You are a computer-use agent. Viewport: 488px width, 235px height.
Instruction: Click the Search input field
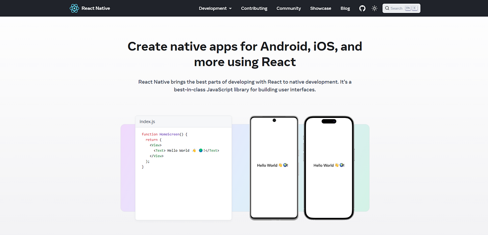pyautogui.click(x=401, y=8)
